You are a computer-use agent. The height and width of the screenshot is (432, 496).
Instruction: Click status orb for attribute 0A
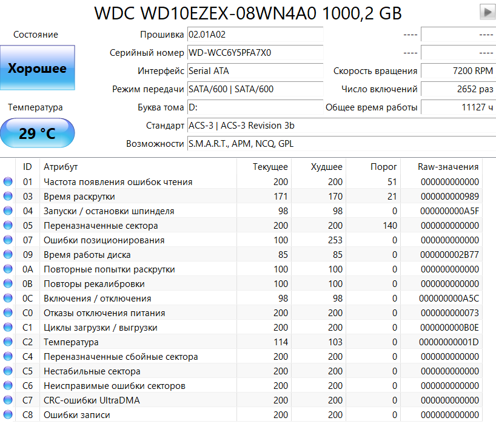[x=8, y=269]
